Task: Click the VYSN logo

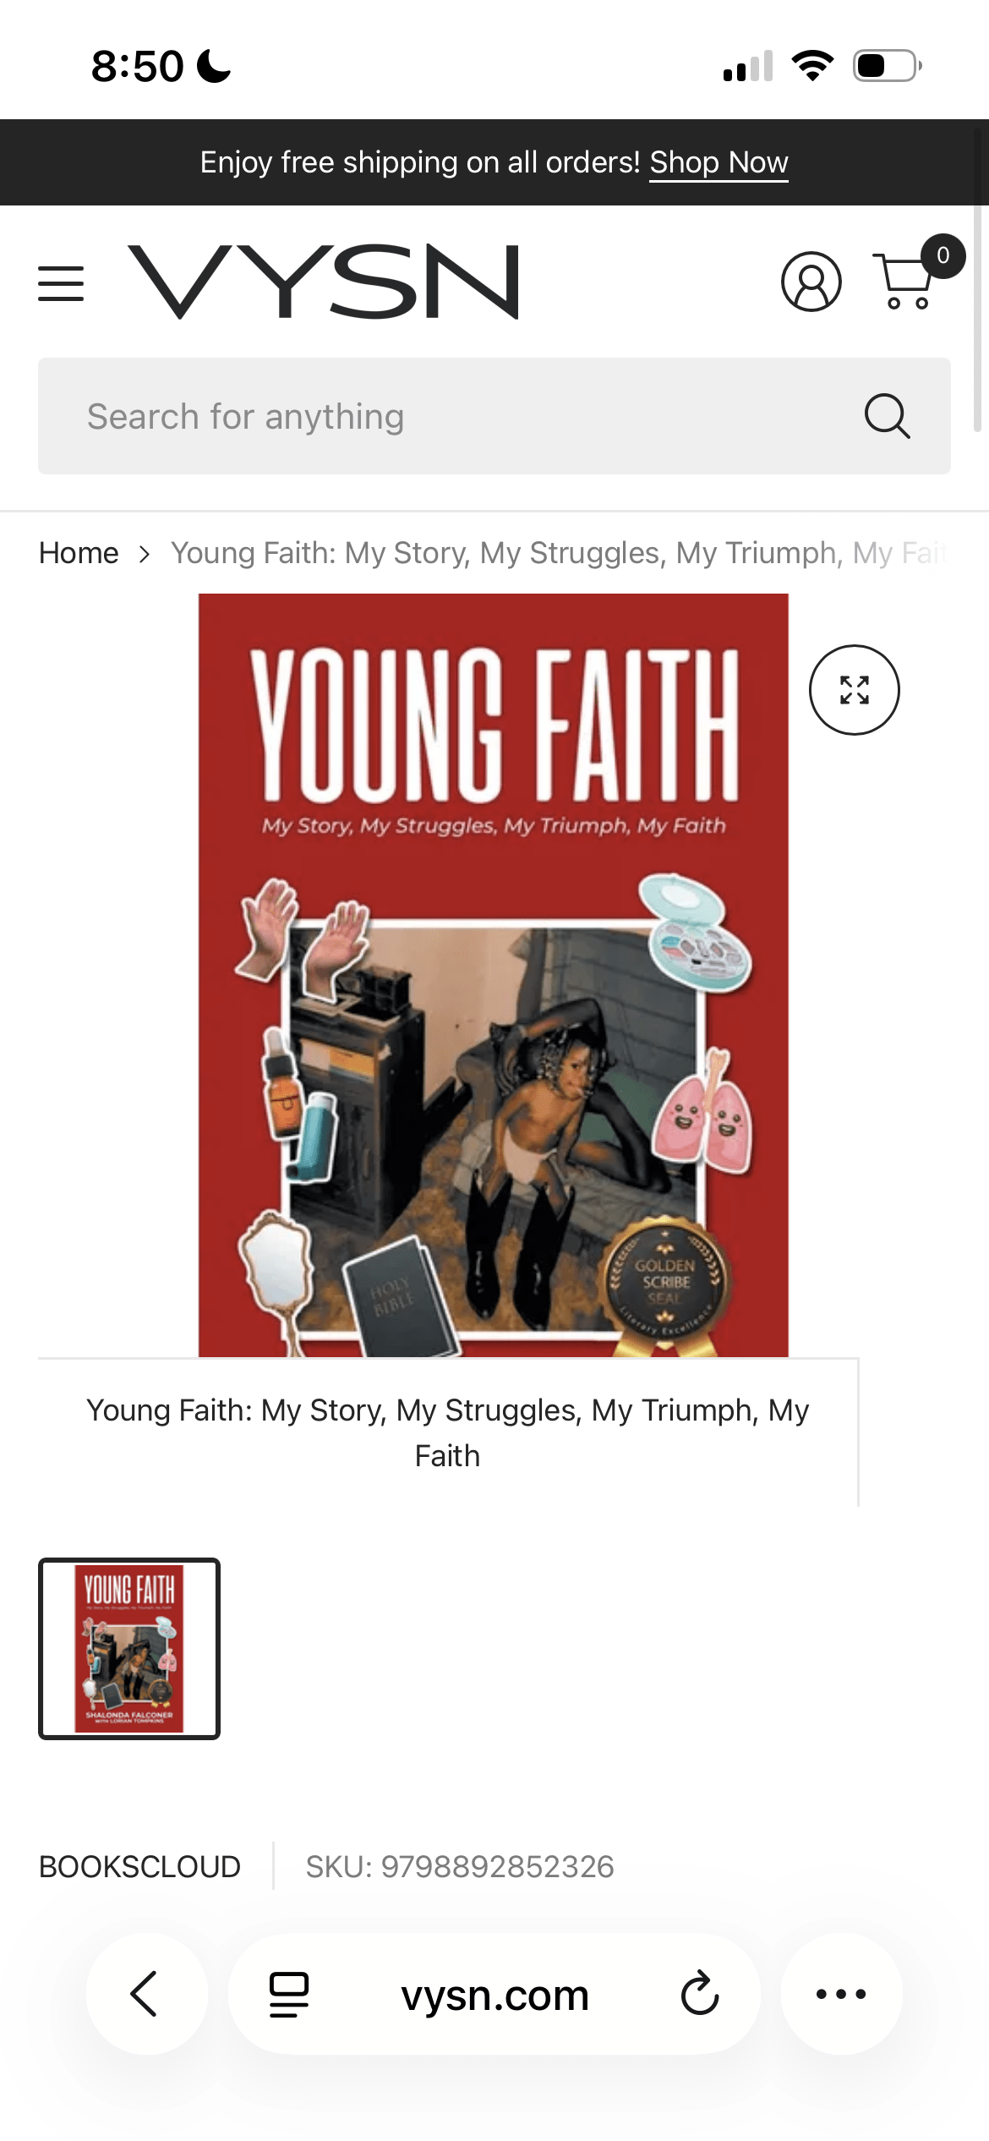Action: 323,282
